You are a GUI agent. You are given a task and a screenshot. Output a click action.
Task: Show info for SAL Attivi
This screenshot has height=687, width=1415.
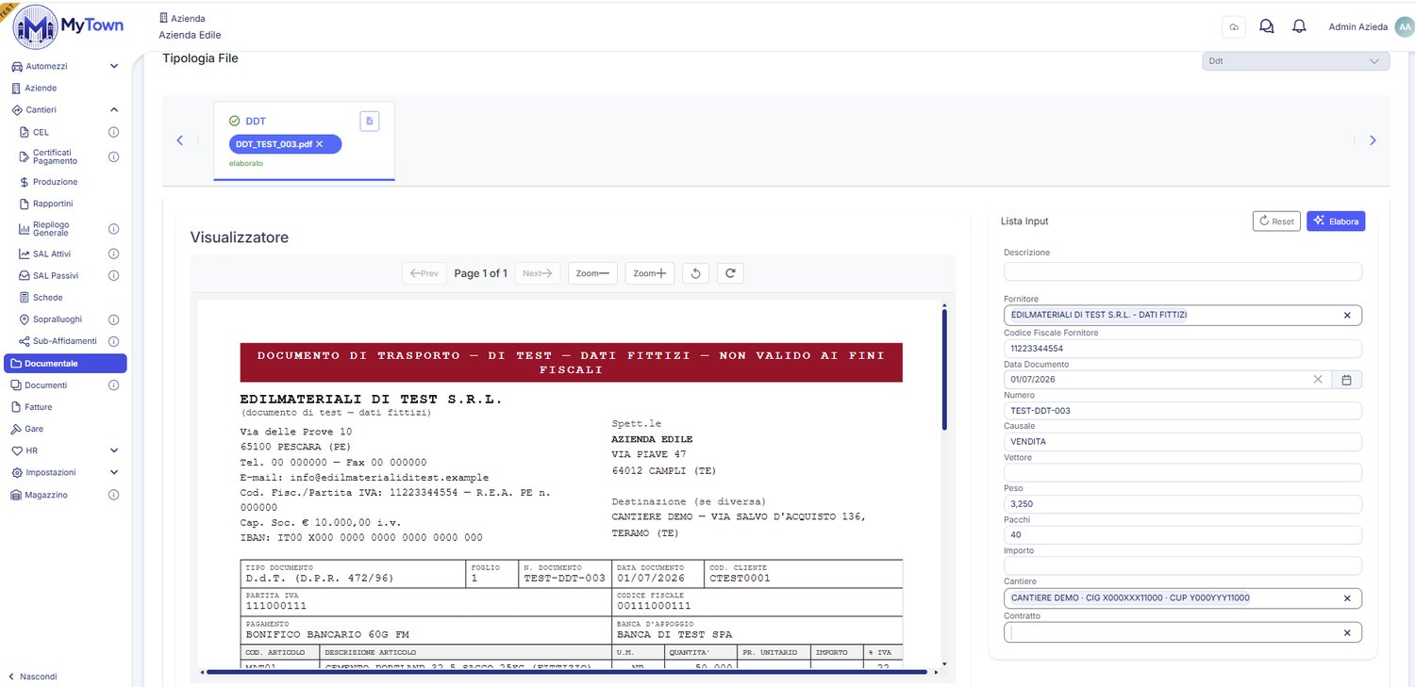[x=113, y=254]
